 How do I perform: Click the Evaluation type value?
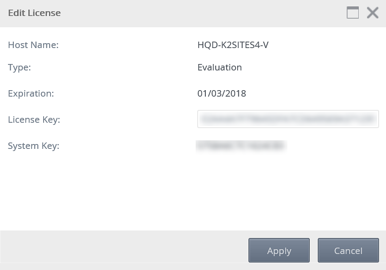coord(220,67)
